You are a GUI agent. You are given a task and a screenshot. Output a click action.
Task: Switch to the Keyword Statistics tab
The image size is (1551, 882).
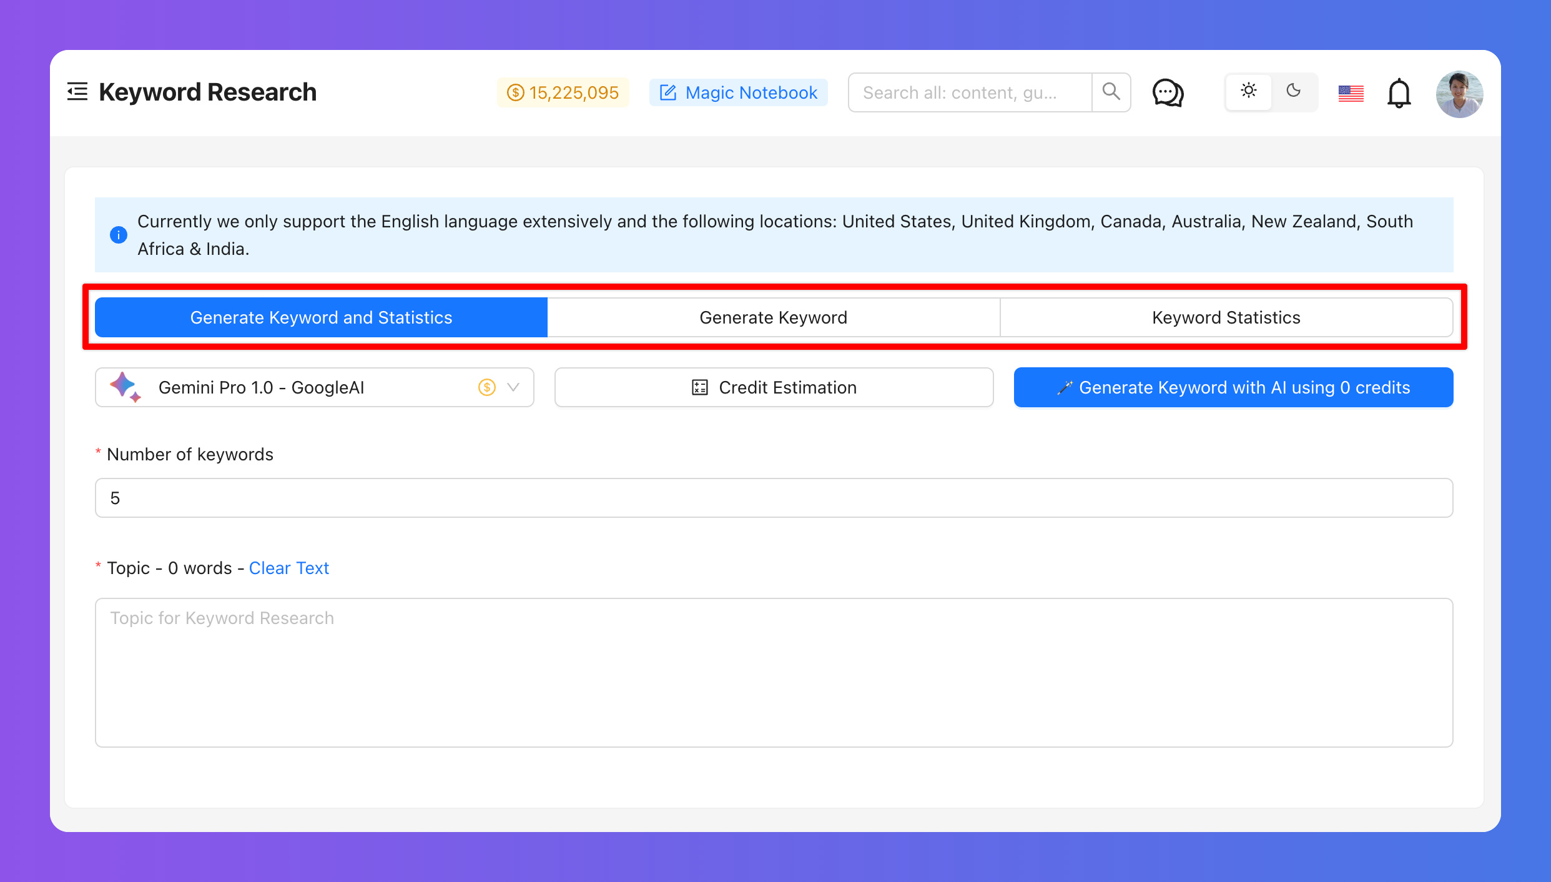point(1226,317)
